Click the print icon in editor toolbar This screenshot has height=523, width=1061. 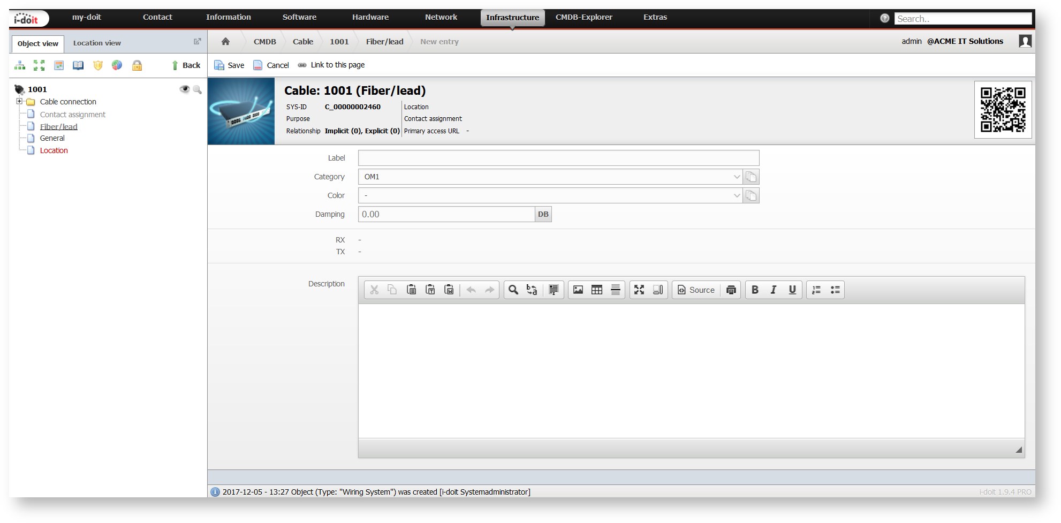coord(731,290)
